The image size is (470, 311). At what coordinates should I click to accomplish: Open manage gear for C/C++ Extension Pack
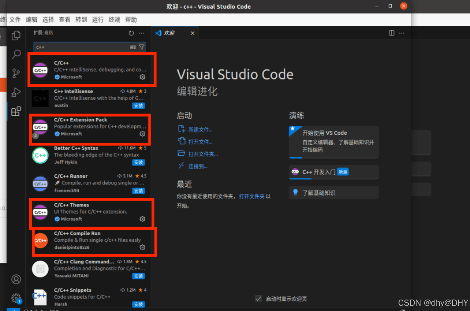[x=142, y=134]
